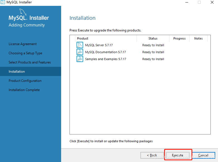Start the installation with Execute button

pos(178,155)
